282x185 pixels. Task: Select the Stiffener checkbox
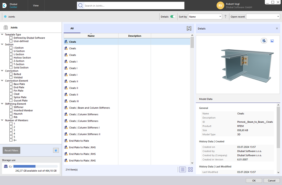point(11,107)
